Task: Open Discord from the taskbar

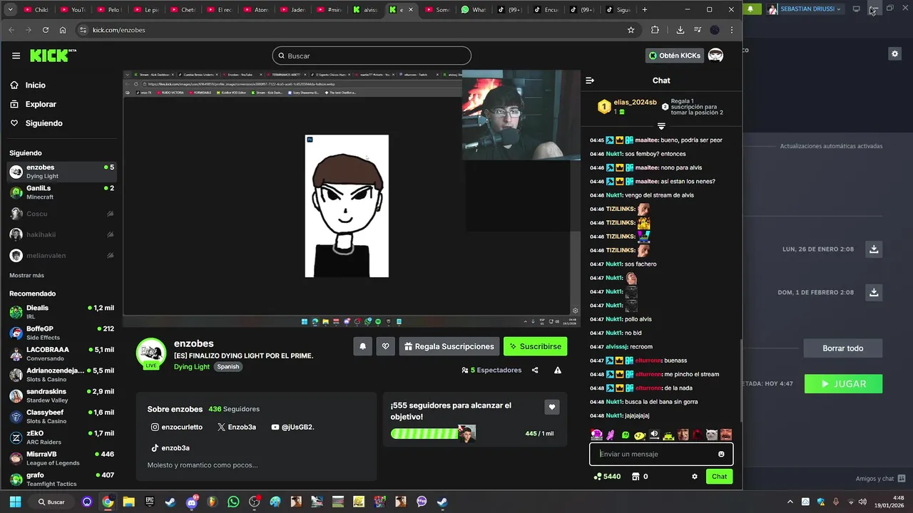Action: [x=191, y=502]
